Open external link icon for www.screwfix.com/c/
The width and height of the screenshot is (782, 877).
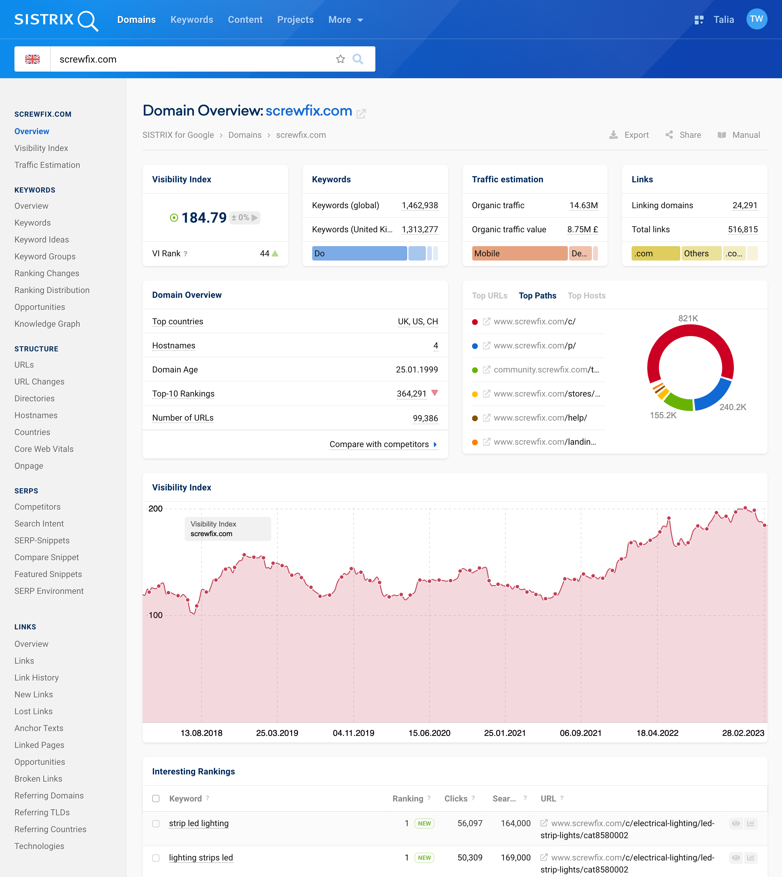point(486,321)
